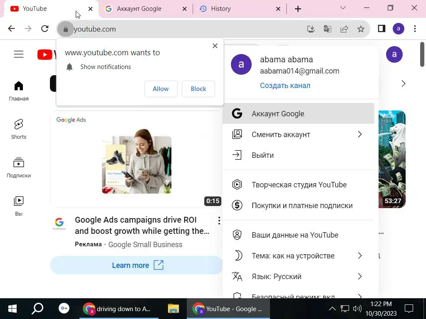Click the Google Small Business channel avatar
This screenshot has height=319, width=426.
(59, 223)
